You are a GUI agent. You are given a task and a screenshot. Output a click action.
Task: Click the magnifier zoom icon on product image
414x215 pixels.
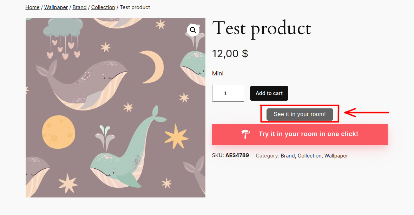[193, 30]
